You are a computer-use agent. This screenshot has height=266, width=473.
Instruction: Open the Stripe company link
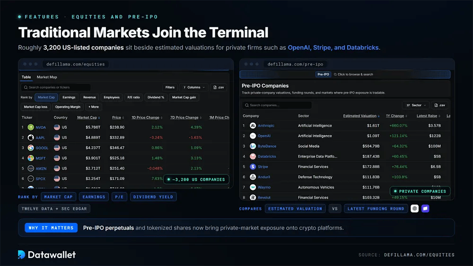pos(263,167)
